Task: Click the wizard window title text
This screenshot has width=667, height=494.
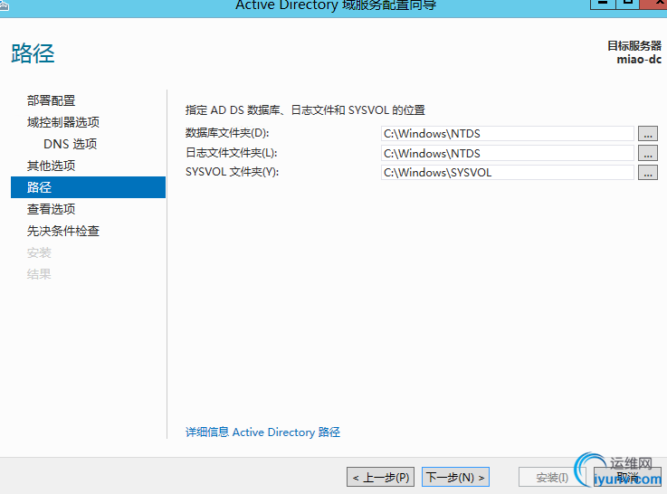Action: point(336,5)
